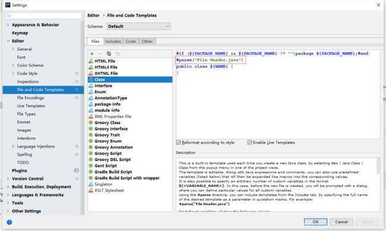Click inside the template code editor

point(278,94)
